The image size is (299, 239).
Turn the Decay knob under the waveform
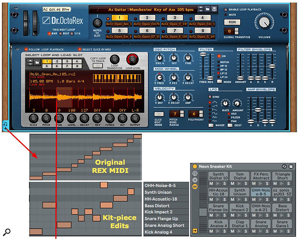point(84,119)
